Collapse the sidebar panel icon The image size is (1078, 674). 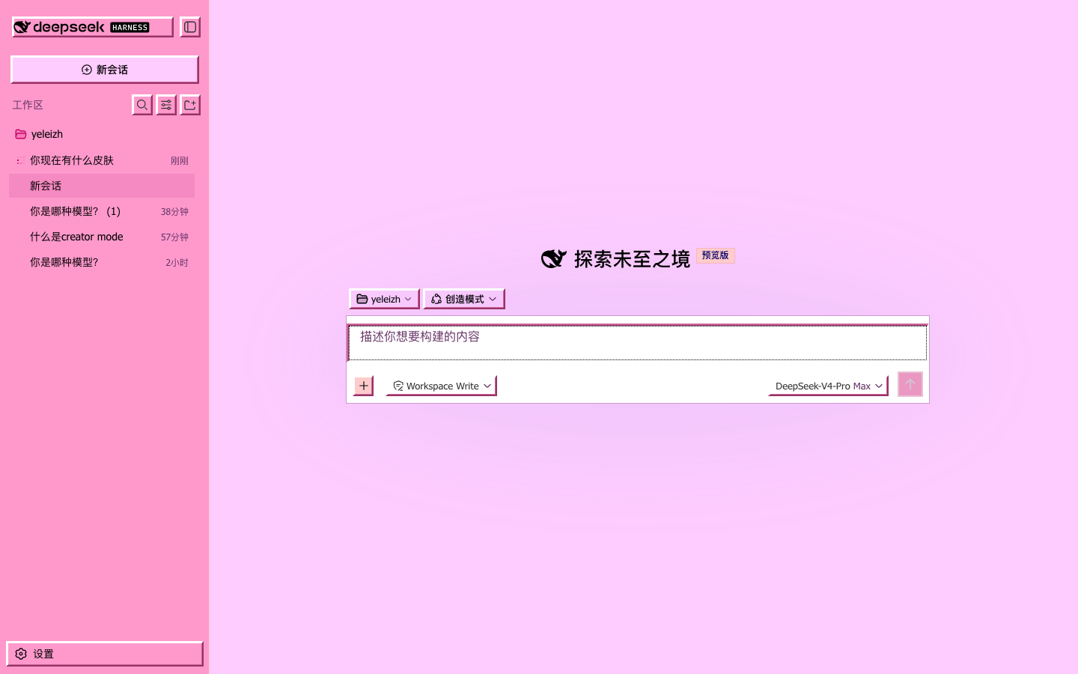pos(190,27)
